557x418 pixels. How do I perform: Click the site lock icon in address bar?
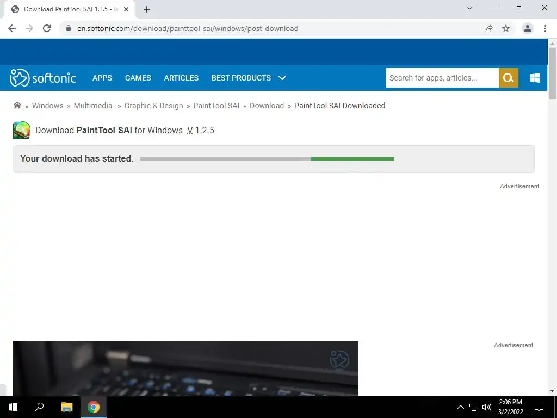(69, 28)
